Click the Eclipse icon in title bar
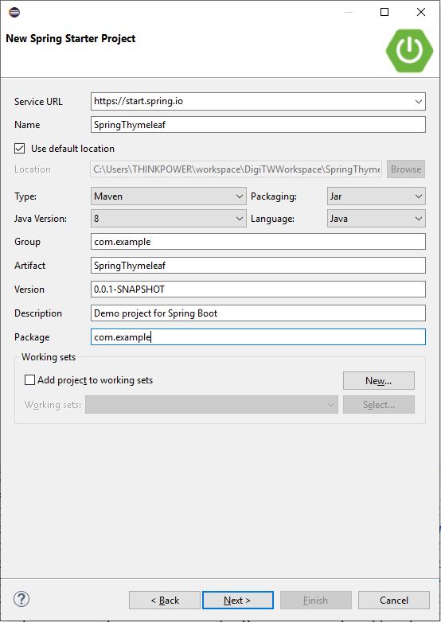 [x=14, y=12]
